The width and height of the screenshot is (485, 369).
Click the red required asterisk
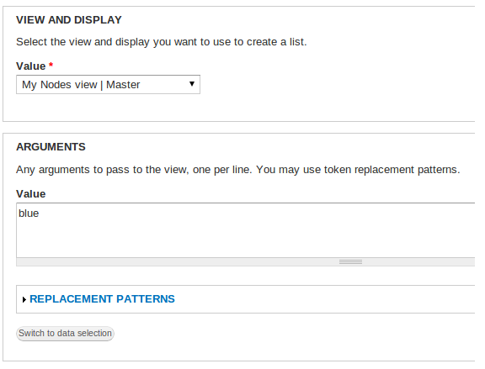click(x=51, y=66)
